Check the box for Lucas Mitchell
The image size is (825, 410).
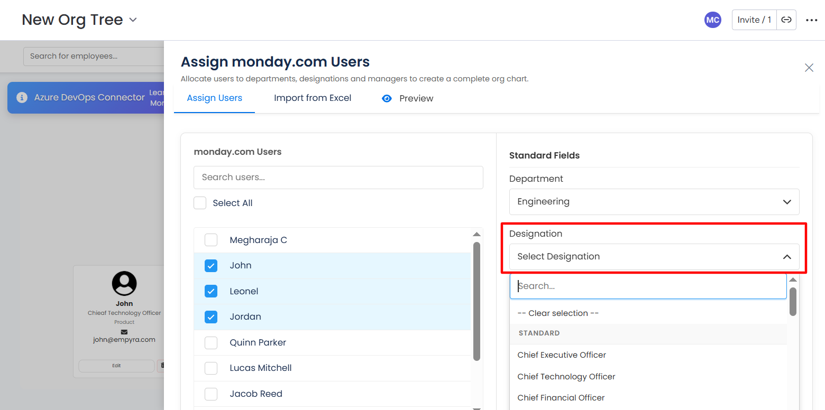211,368
